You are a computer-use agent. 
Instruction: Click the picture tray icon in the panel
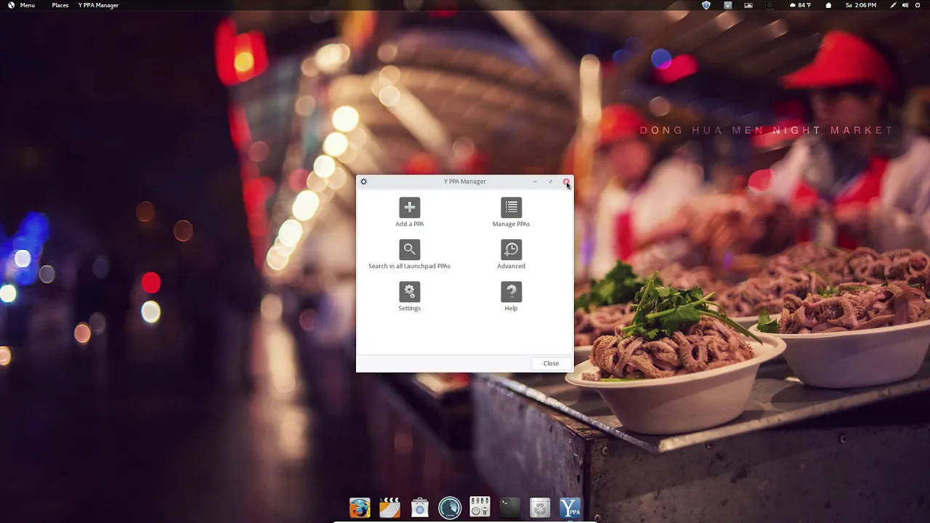click(x=748, y=5)
